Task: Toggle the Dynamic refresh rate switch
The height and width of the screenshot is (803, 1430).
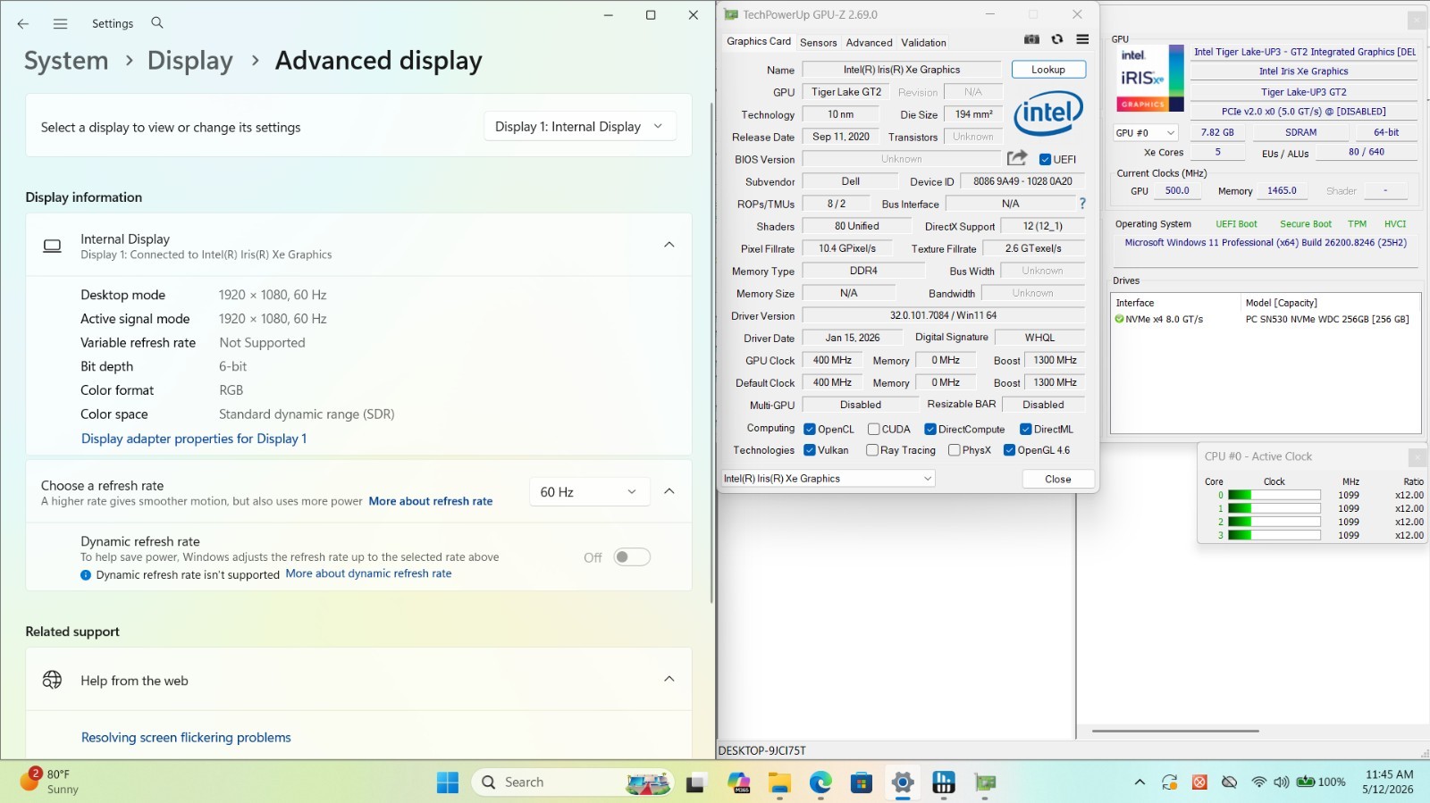Action: click(x=632, y=557)
